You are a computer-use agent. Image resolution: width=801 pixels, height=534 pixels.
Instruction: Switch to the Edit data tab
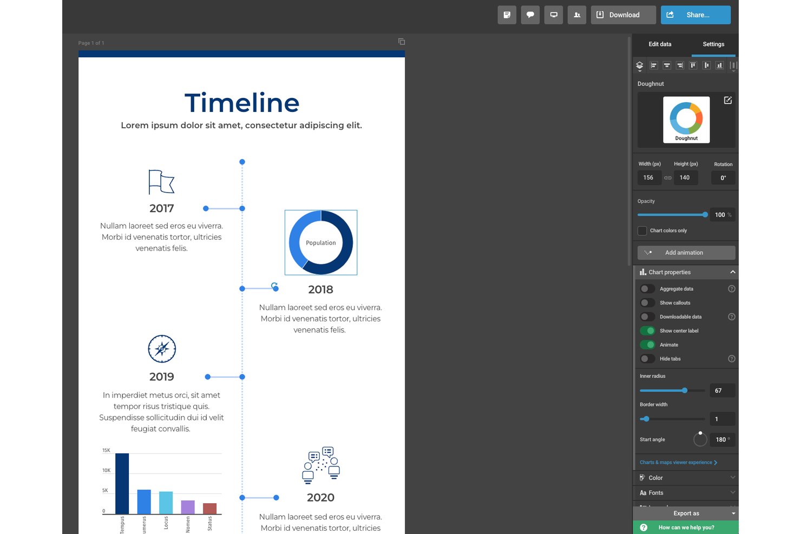point(660,44)
